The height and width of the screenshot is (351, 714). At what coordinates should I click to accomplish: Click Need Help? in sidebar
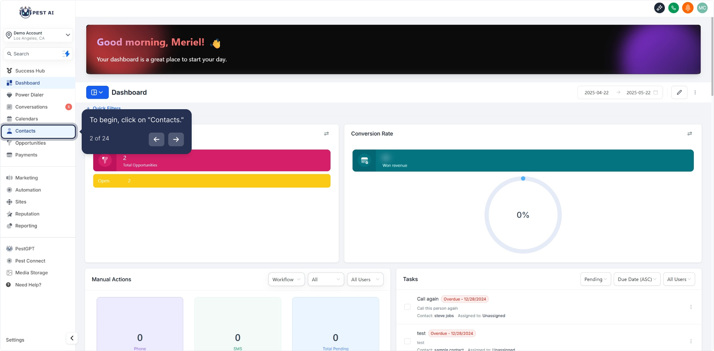point(38,285)
